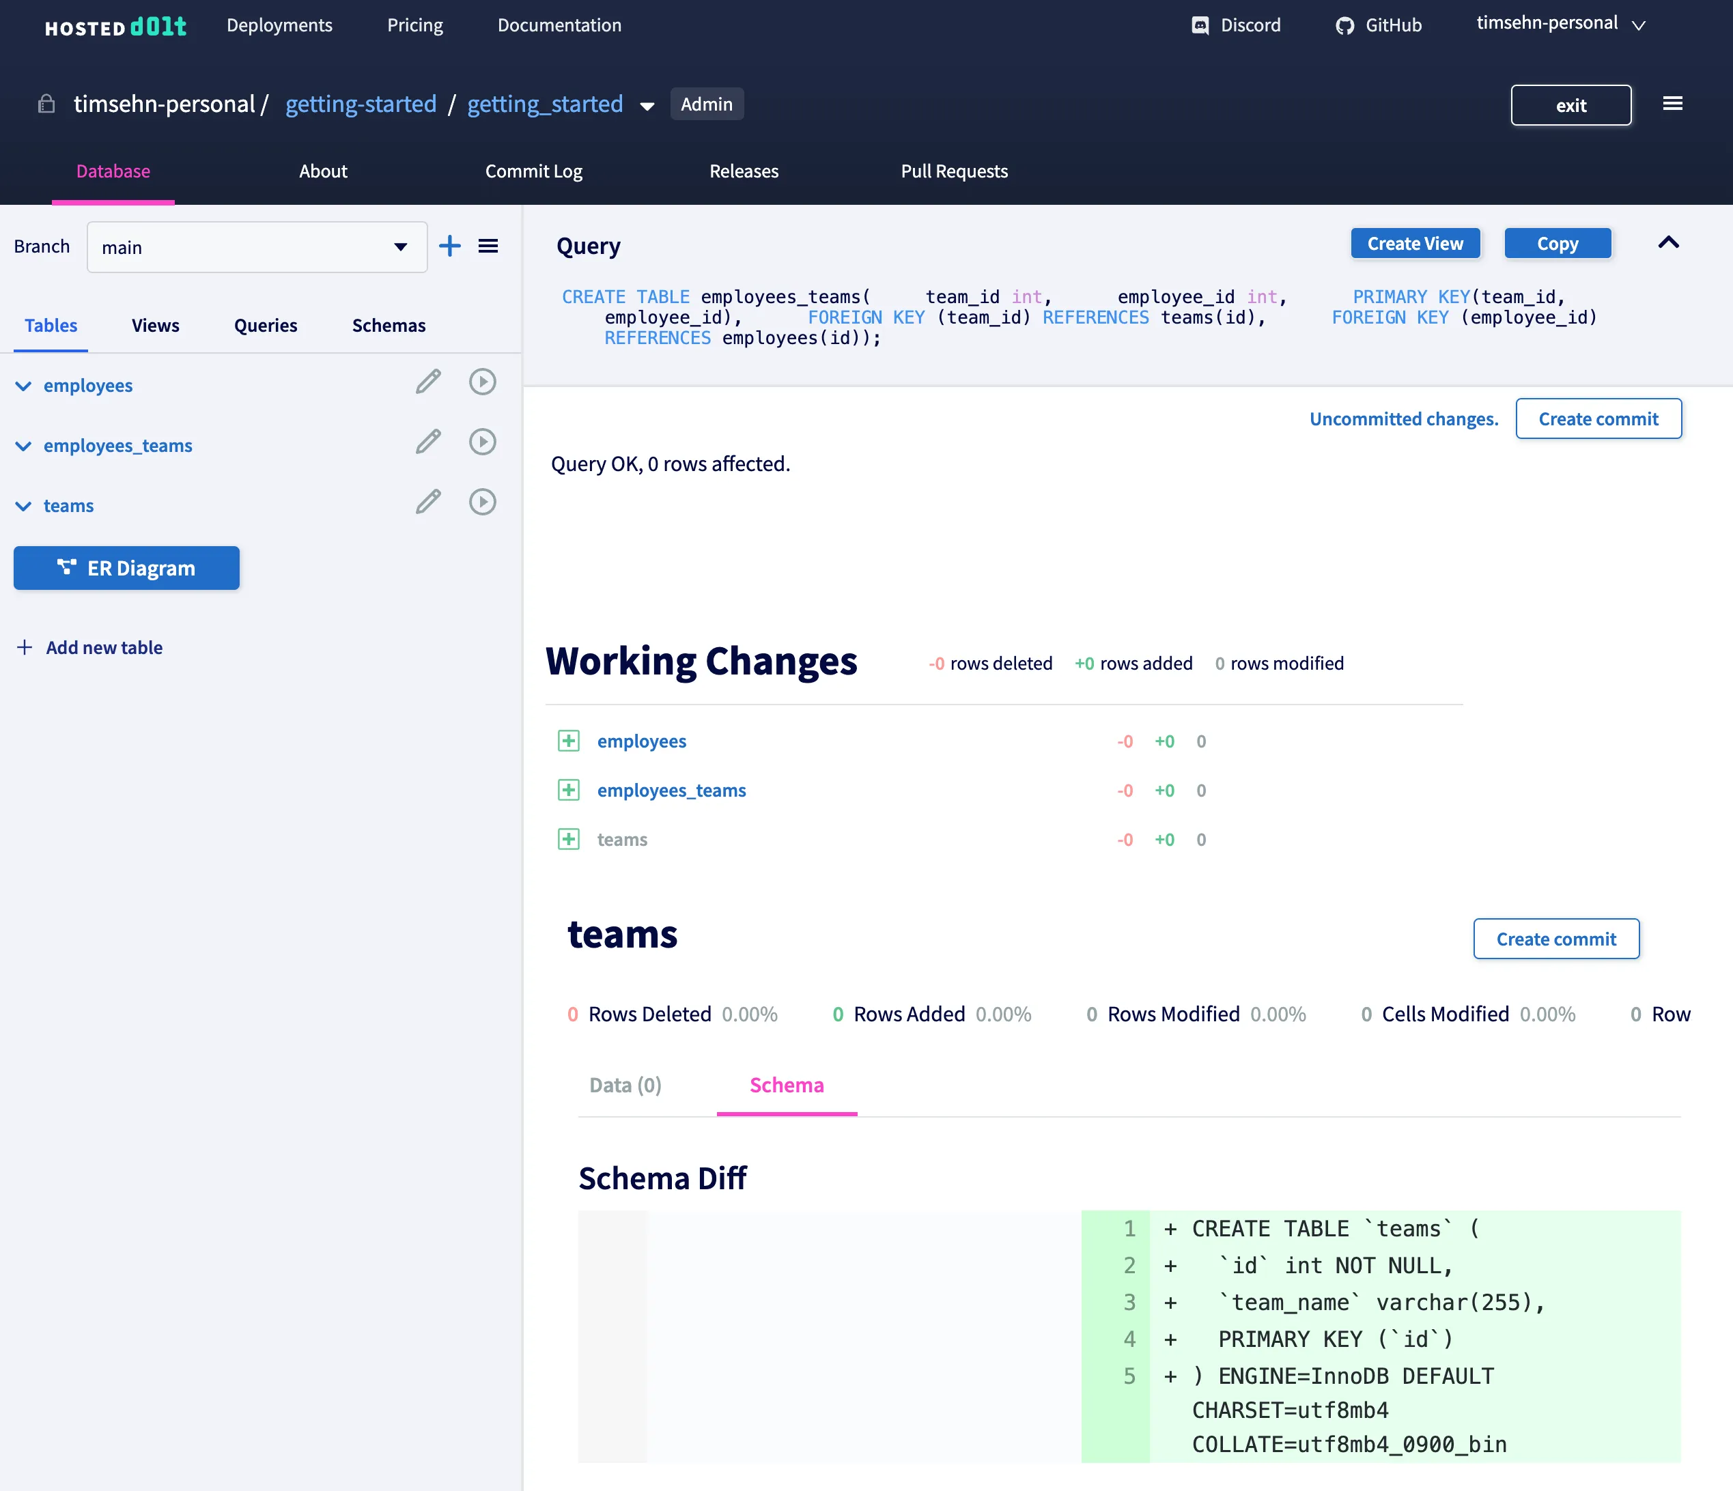Click the ER Diagram button

click(126, 569)
